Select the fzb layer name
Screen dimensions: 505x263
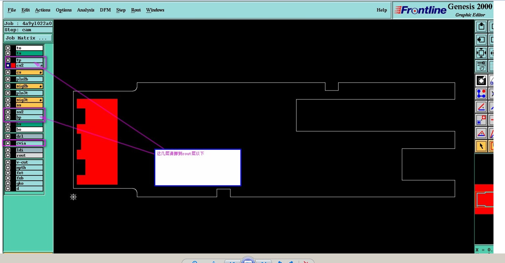click(x=30, y=178)
